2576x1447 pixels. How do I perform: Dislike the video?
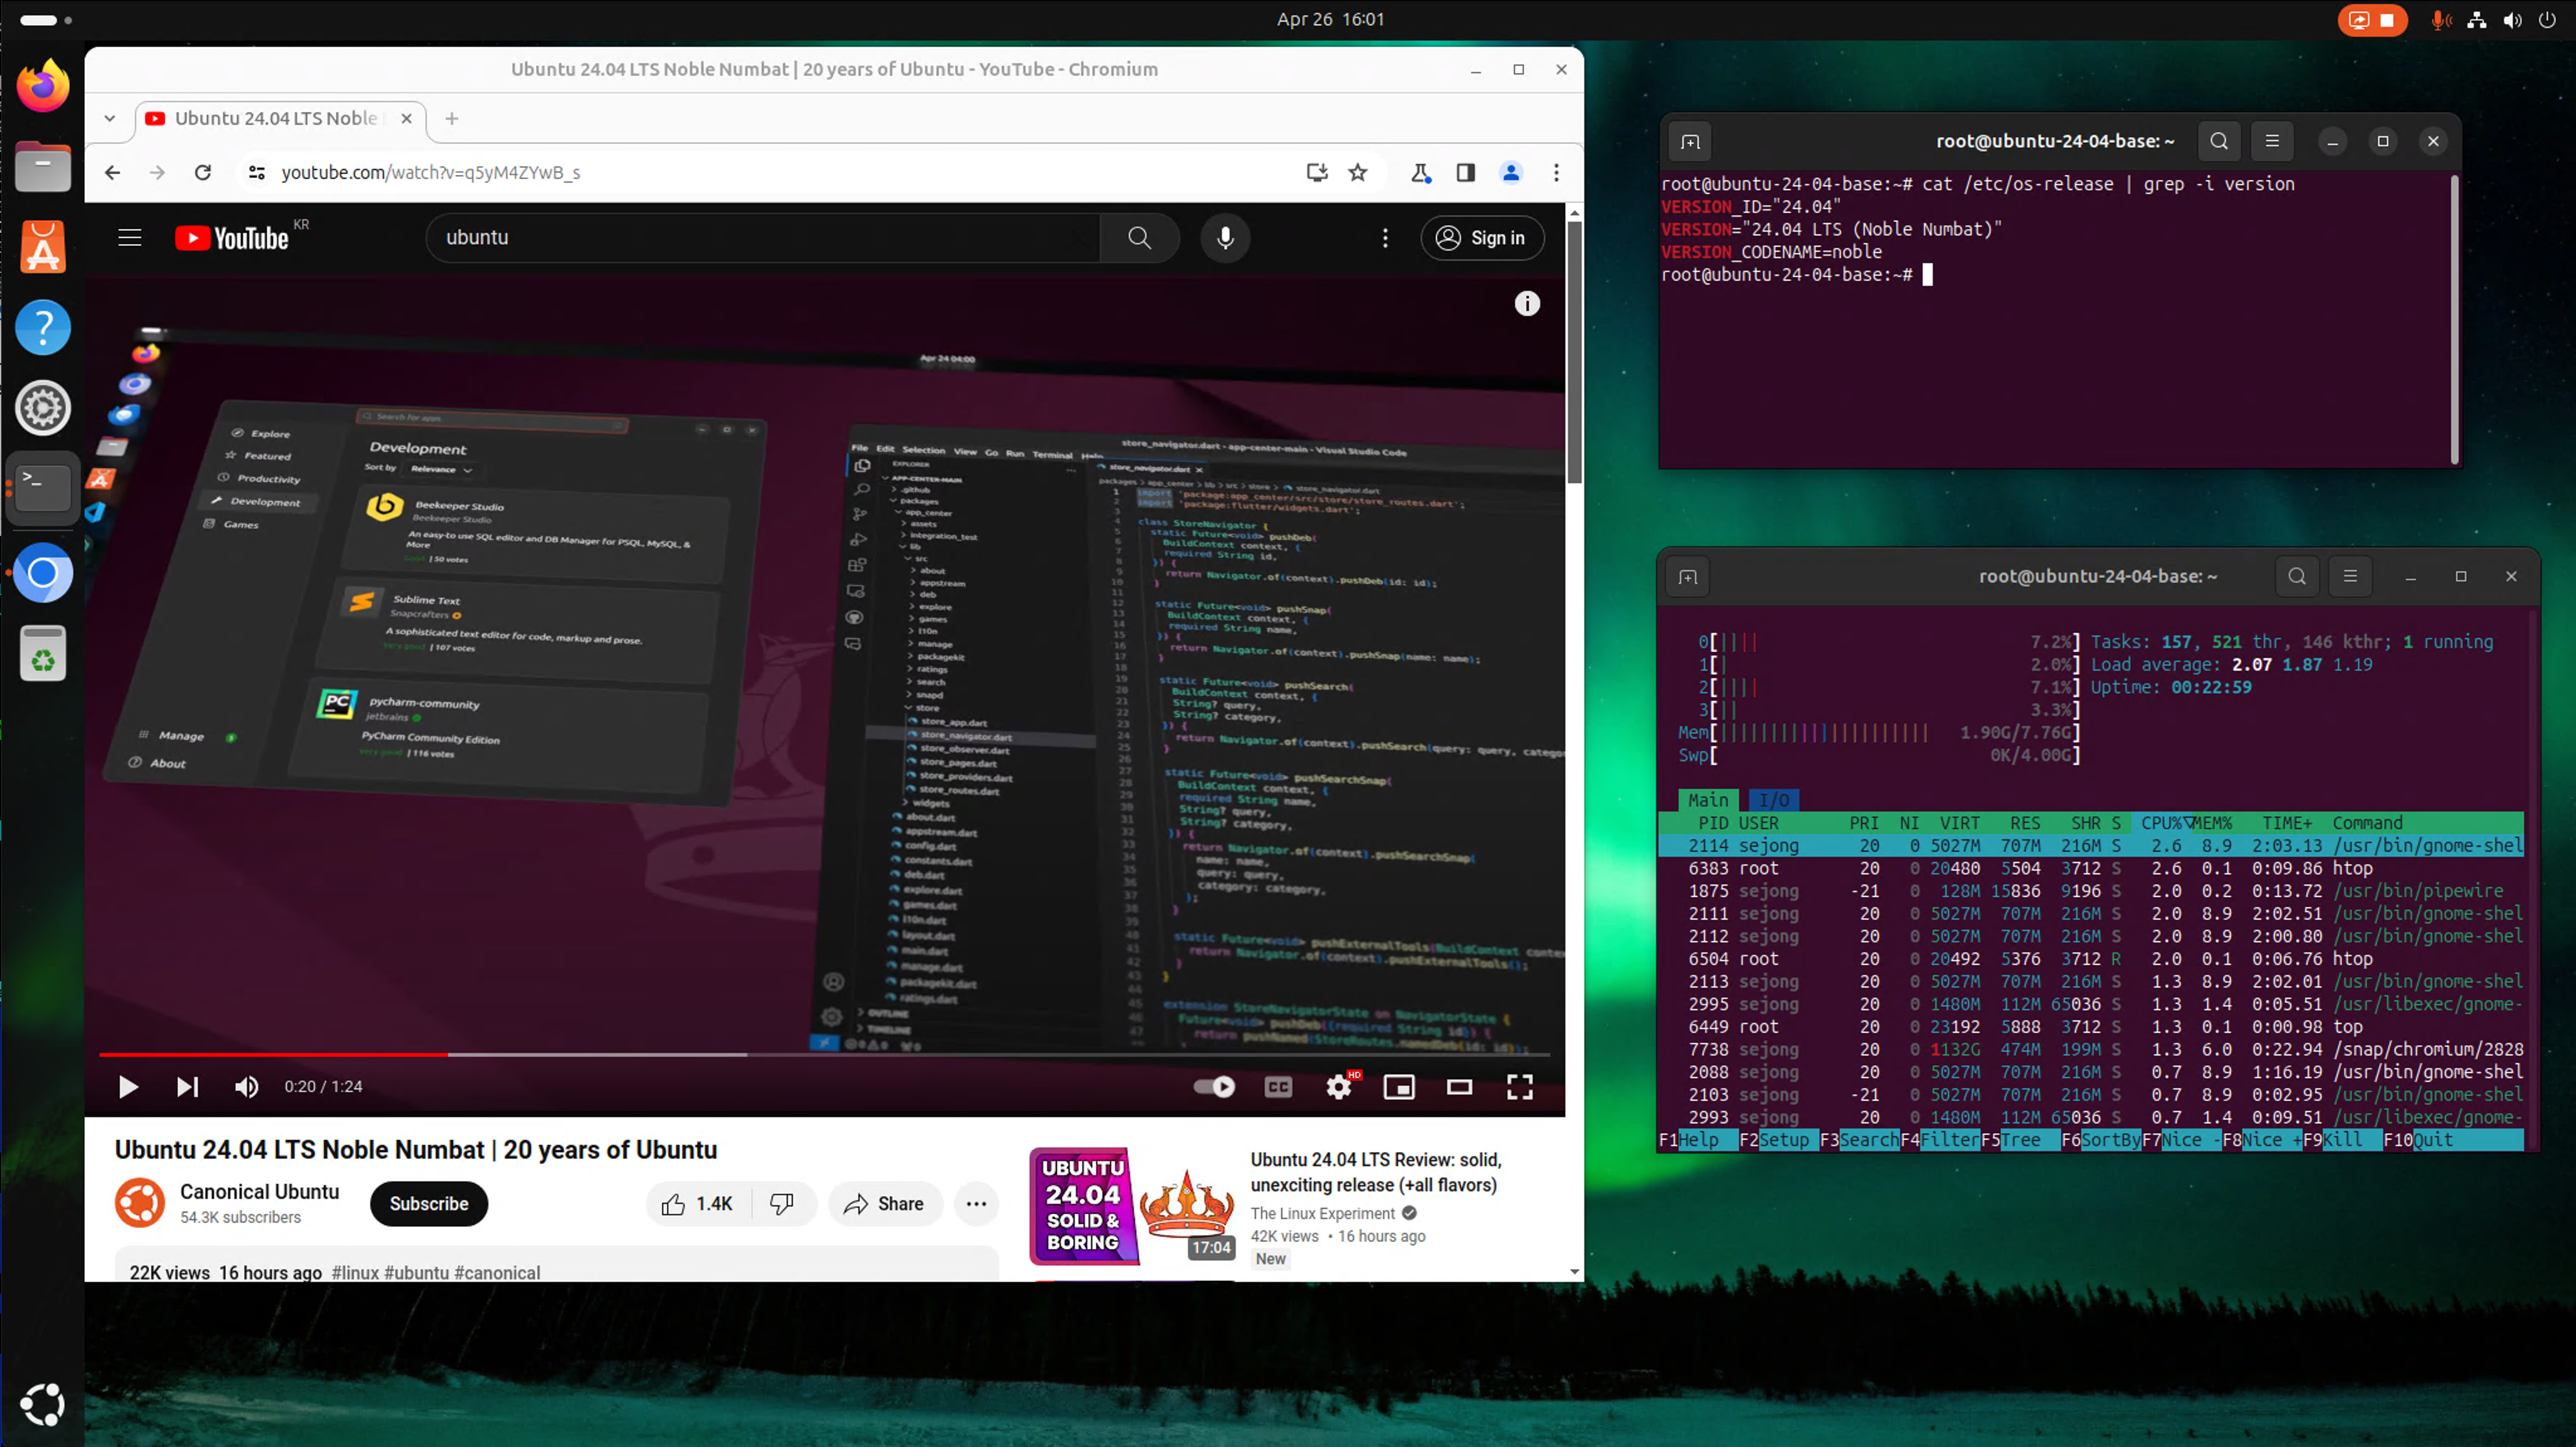point(781,1204)
